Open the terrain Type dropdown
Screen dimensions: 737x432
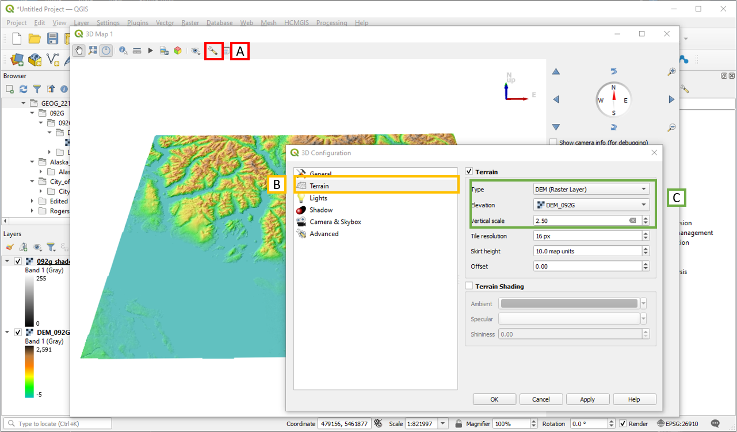tap(591, 189)
